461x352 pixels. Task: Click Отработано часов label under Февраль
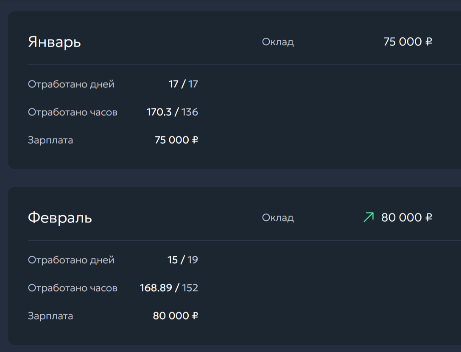coord(73,288)
